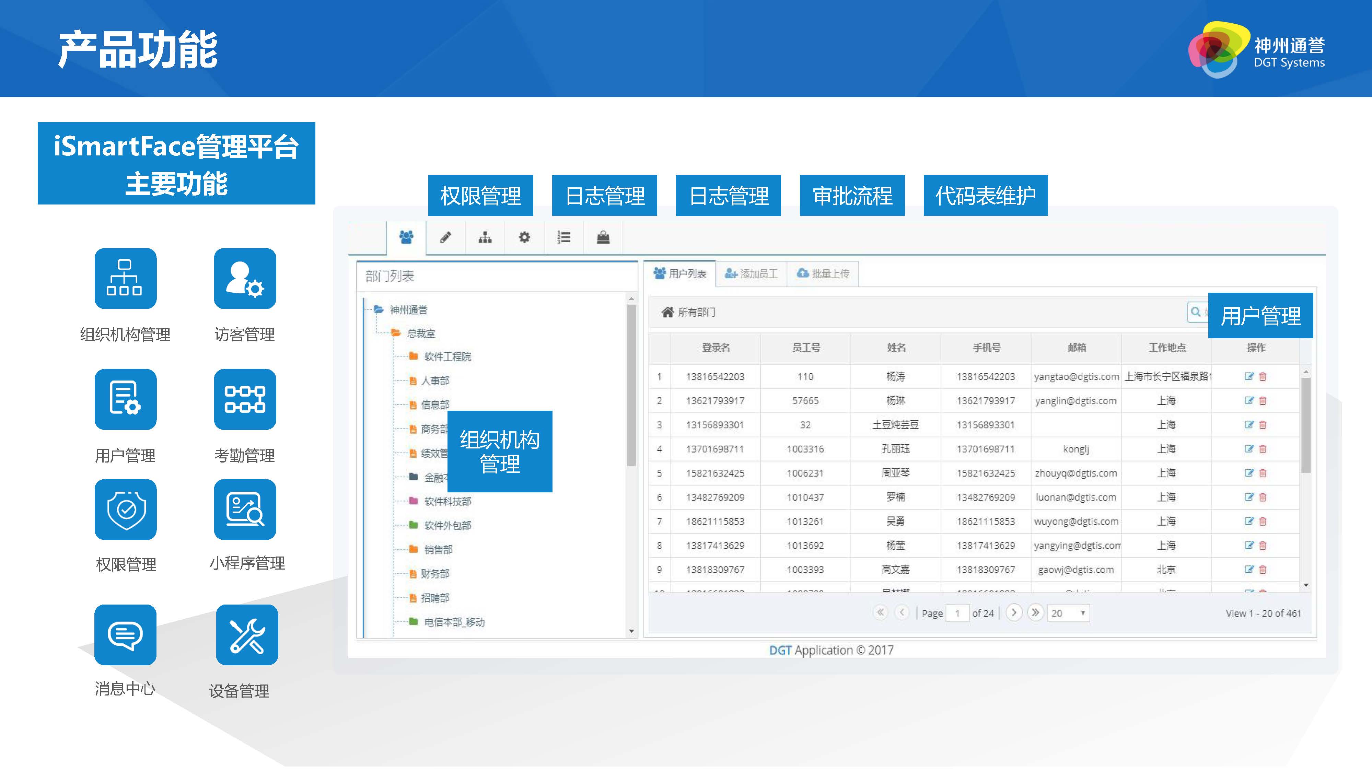Viewport: 1372px width, 772px height.
Task: Switch to the 用户列表 tab
Action: [x=679, y=274]
